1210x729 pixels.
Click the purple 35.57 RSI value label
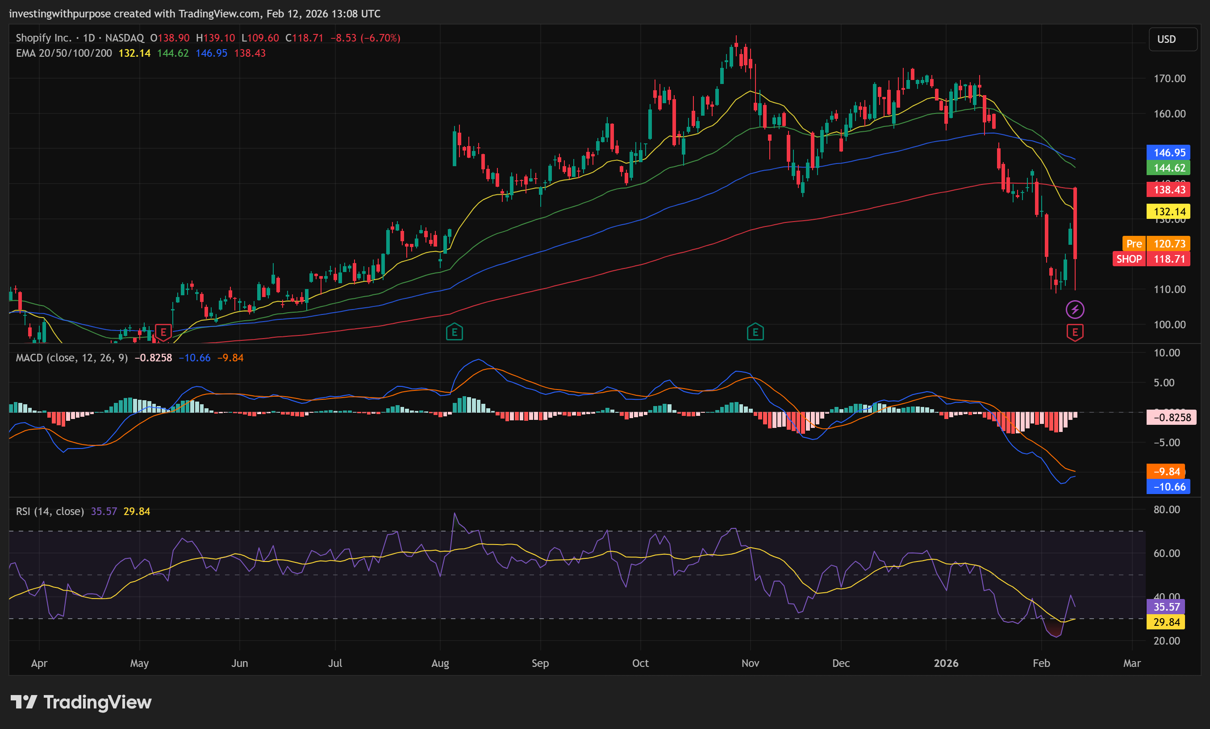(1166, 607)
